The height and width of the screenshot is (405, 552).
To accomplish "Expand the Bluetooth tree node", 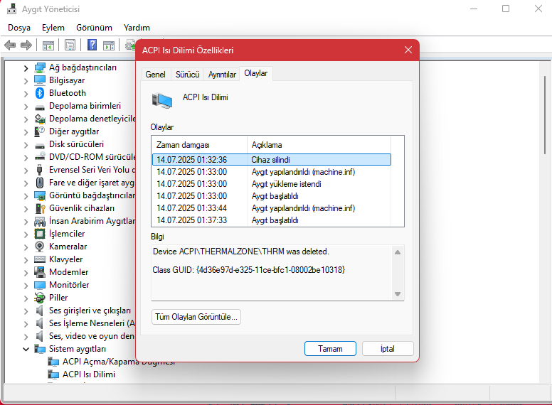I will point(26,94).
